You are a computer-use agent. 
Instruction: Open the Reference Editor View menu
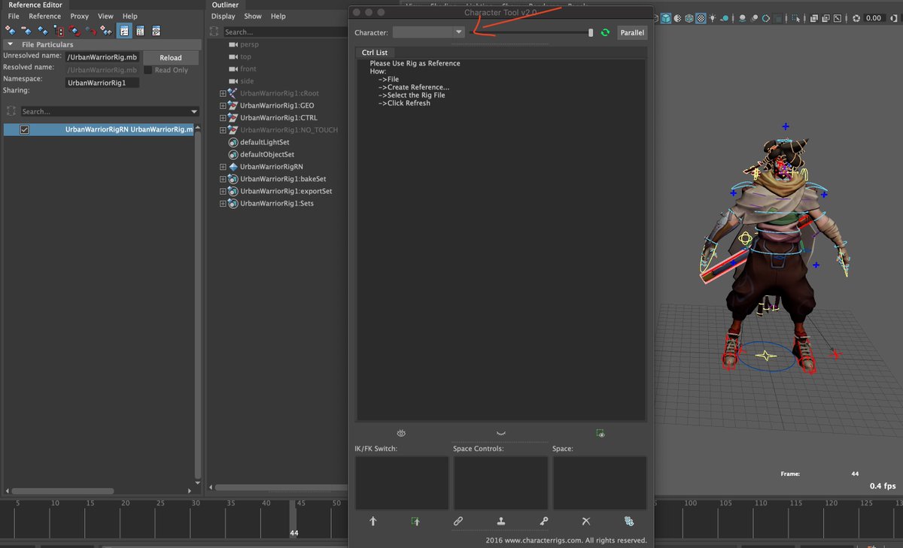pos(106,16)
